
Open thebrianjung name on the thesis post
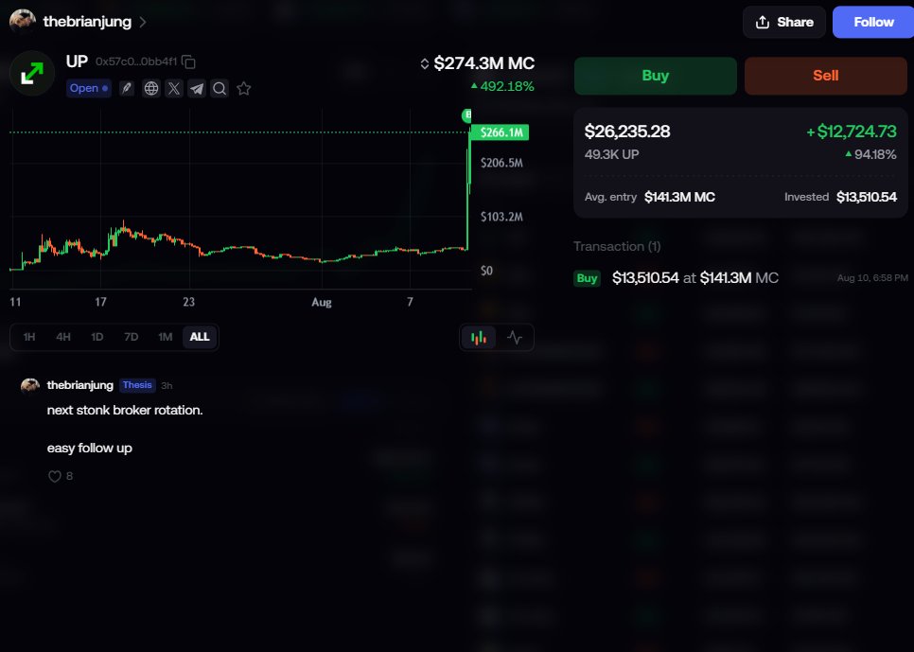tap(79, 385)
